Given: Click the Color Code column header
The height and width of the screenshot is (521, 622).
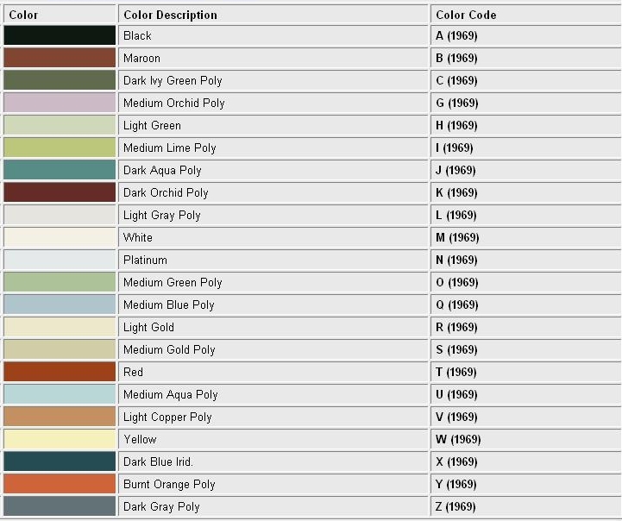Looking at the screenshot, I should coord(466,15).
